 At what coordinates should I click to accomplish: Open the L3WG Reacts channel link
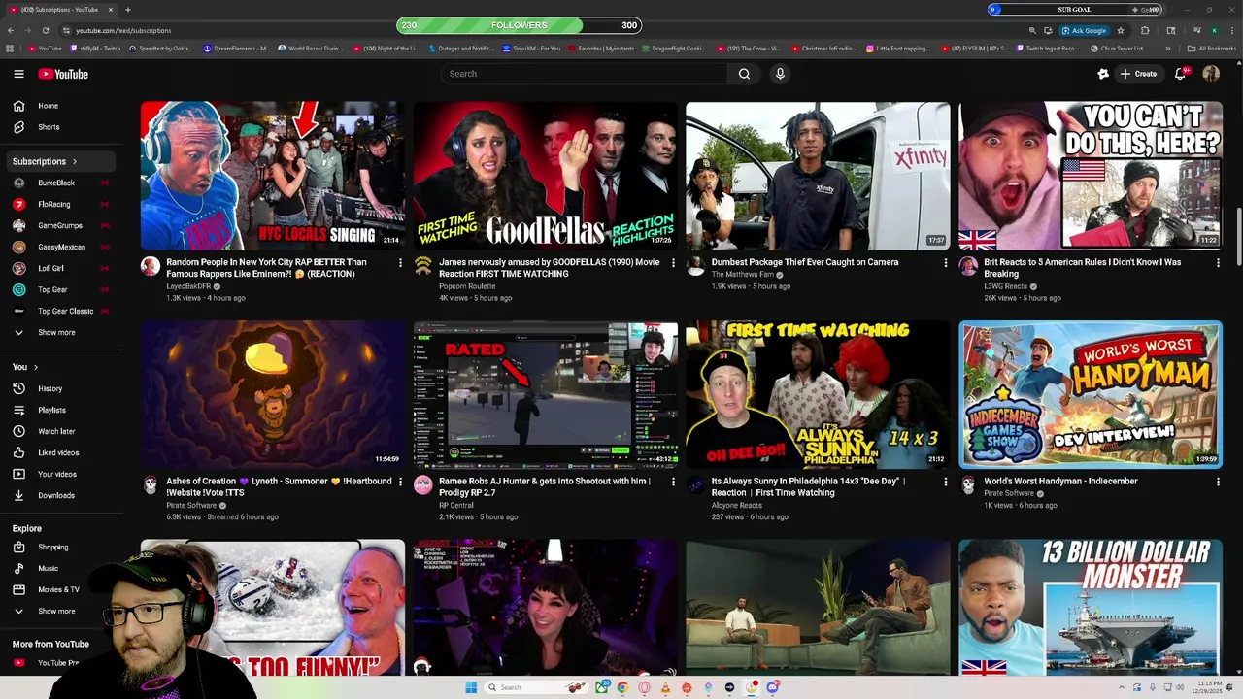(x=1005, y=286)
